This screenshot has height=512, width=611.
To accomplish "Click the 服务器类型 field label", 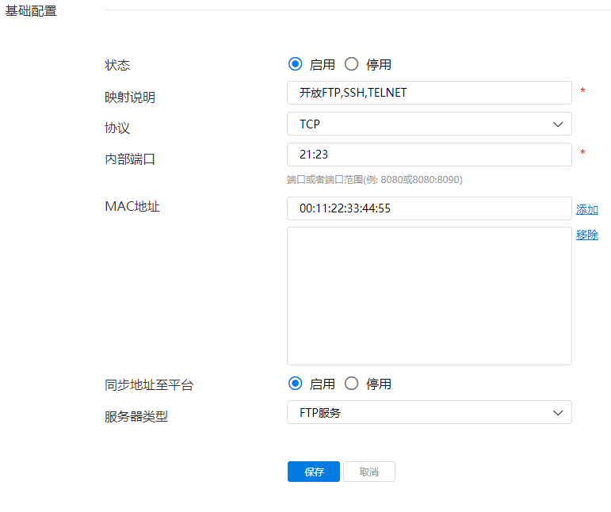I will click(x=136, y=416).
